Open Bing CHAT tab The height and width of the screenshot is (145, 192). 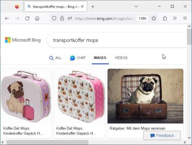[78, 58]
